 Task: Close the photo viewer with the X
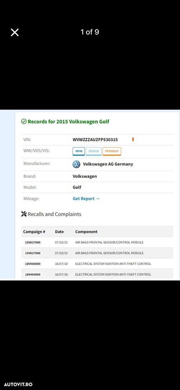point(15,32)
